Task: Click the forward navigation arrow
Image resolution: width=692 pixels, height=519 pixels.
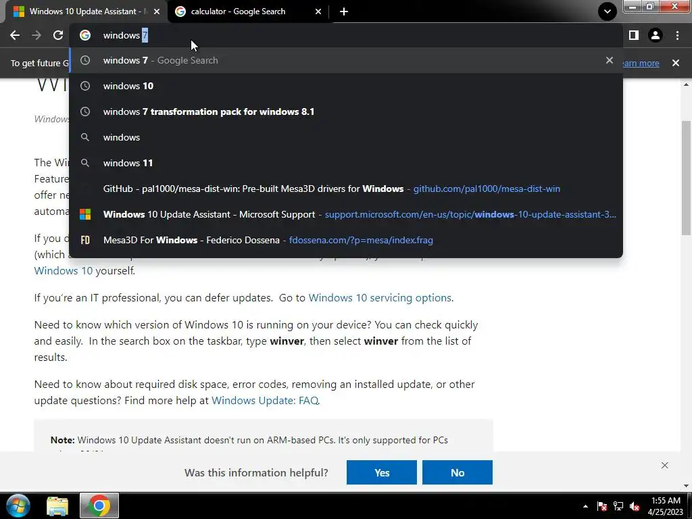Action: [x=36, y=35]
